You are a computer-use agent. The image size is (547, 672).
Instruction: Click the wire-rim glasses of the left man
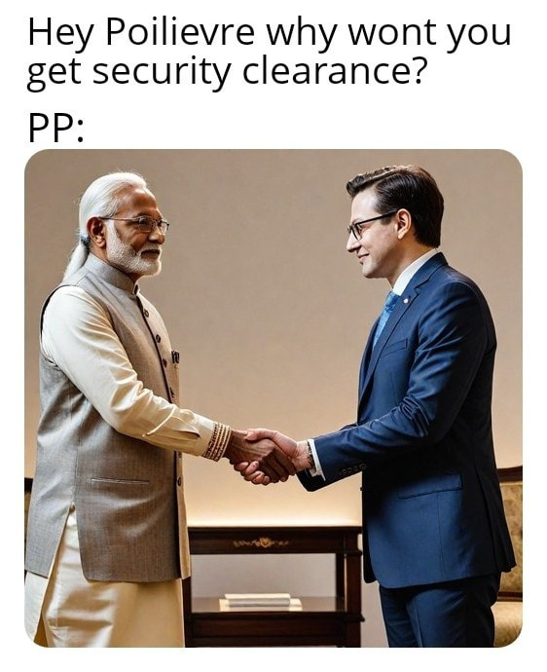[x=141, y=224]
